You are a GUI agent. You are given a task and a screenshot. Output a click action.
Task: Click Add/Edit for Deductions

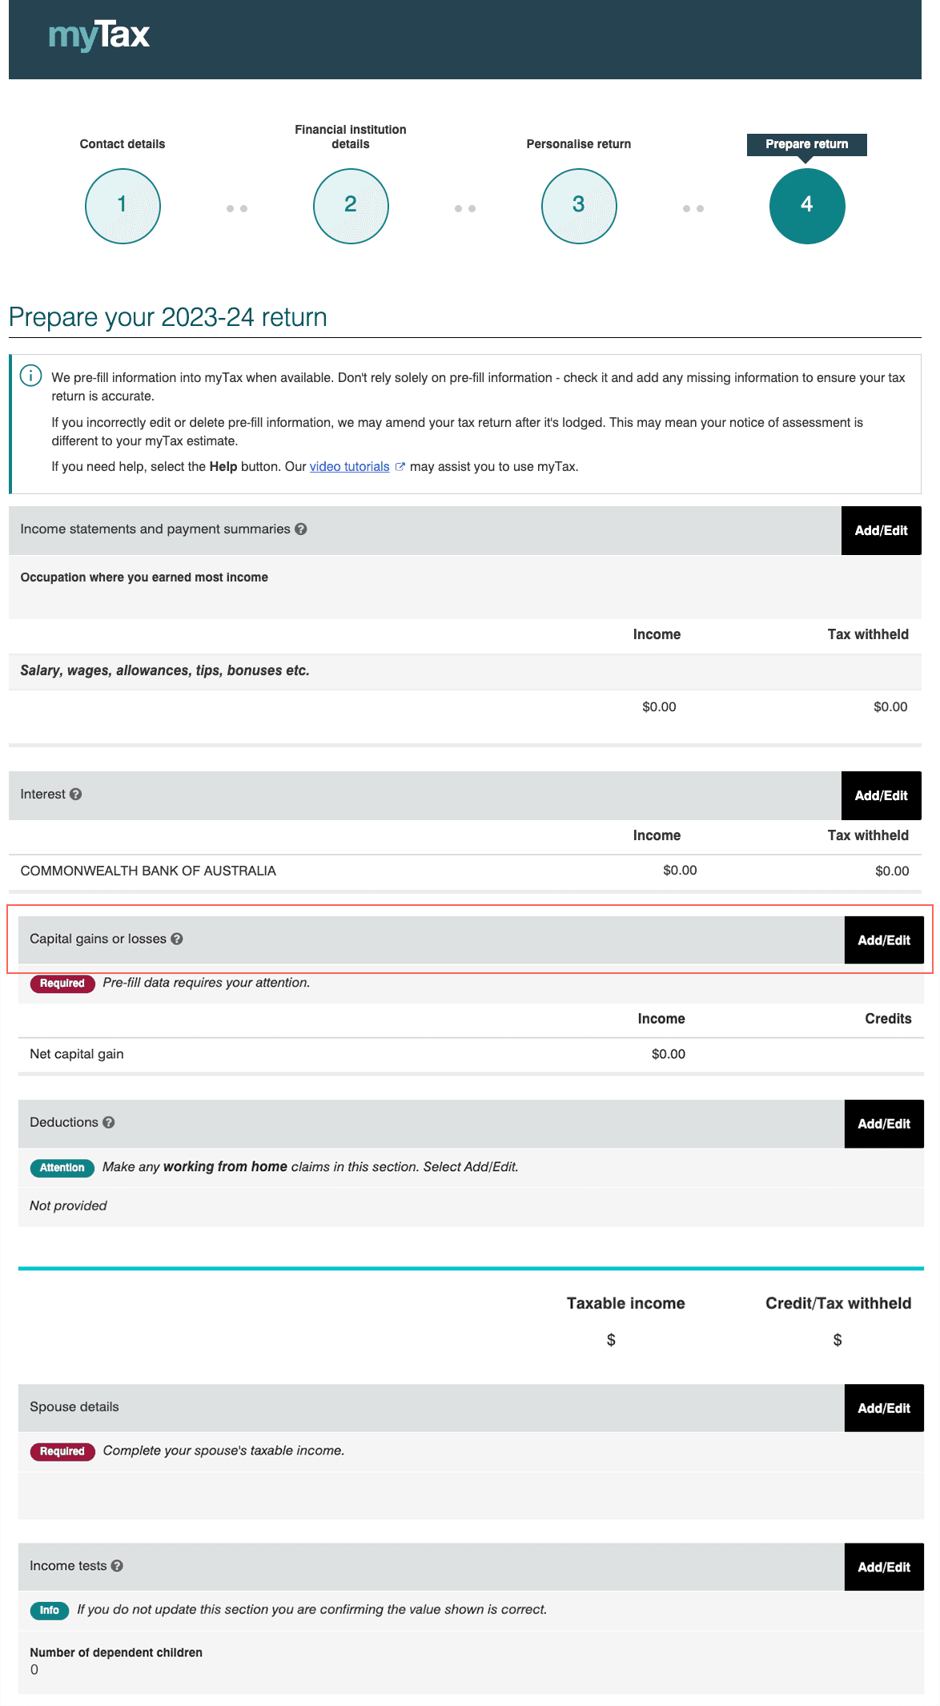[x=884, y=1124]
